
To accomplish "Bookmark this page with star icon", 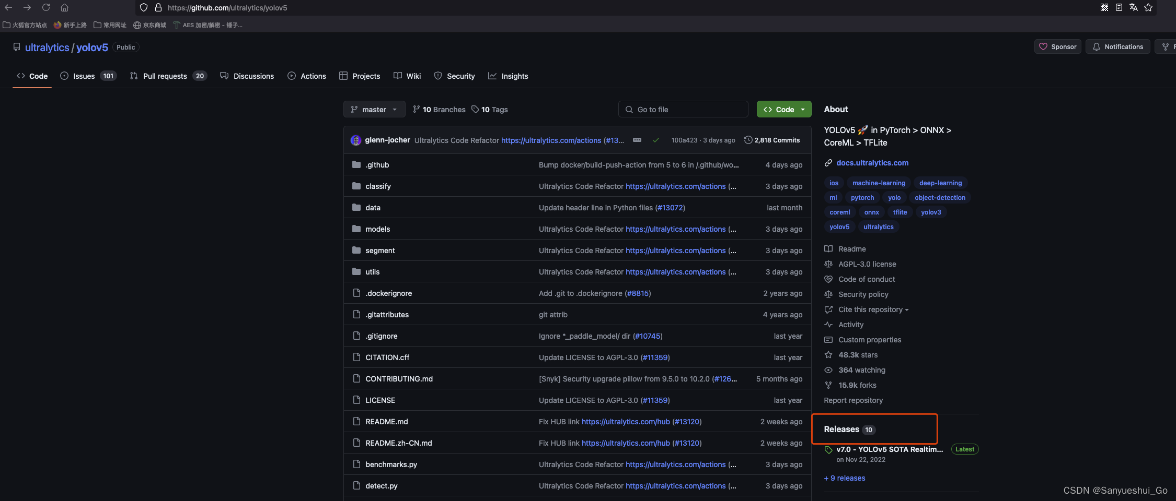I will click(1148, 7).
